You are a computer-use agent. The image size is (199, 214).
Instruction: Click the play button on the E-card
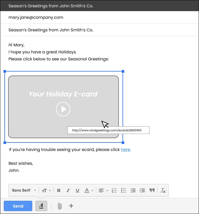pyautogui.click(x=63, y=109)
